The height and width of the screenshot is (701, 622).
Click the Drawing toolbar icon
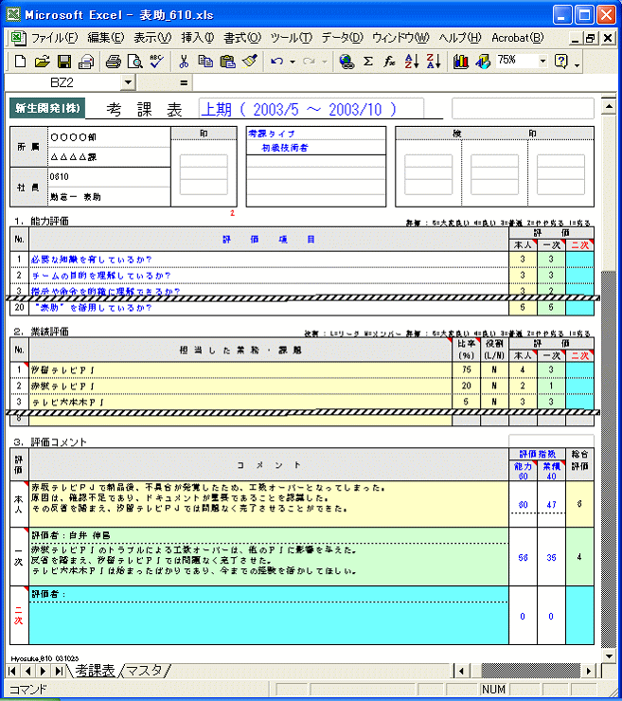point(483,62)
